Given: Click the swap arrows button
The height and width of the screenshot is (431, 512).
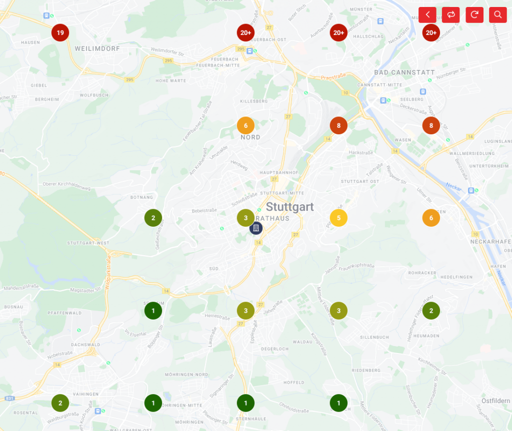Looking at the screenshot, I should 450,14.
